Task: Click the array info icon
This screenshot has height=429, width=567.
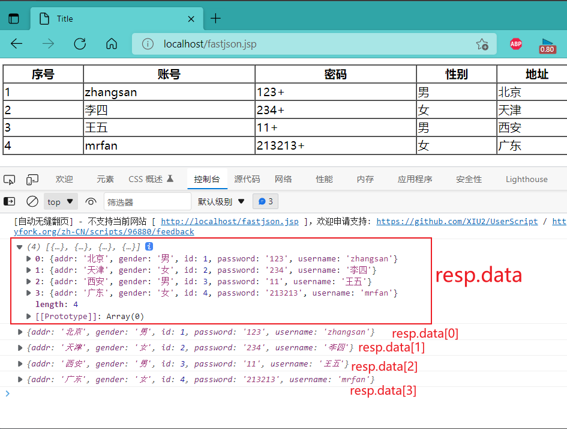Action: coord(149,246)
